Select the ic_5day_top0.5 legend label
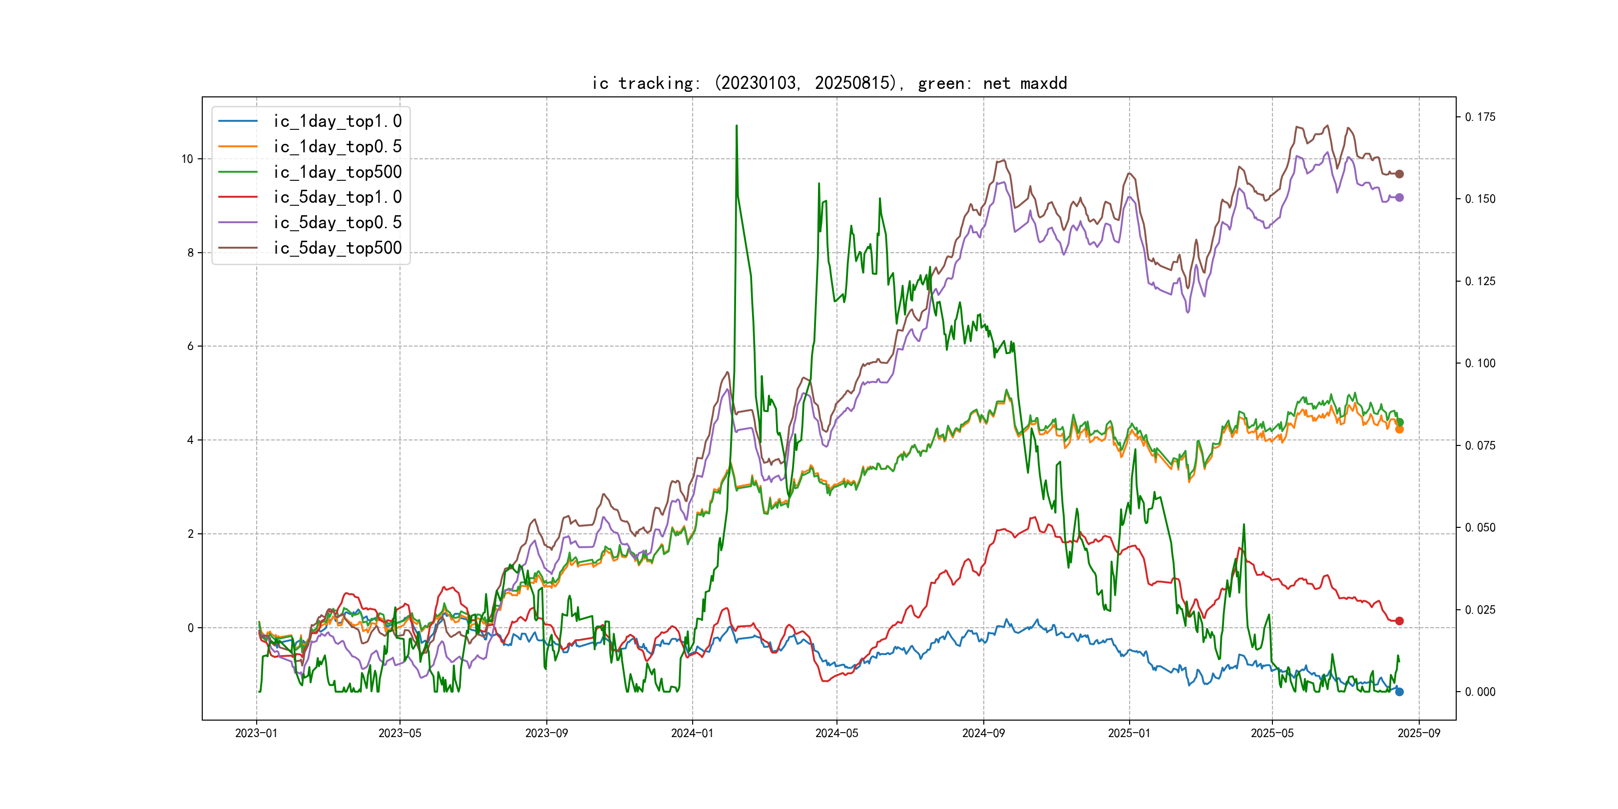This screenshot has width=1618, height=809. tap(337, 222)
